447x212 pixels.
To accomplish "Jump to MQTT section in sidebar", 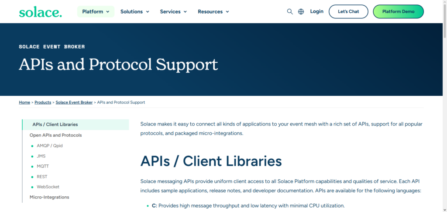I will point(43,167).
